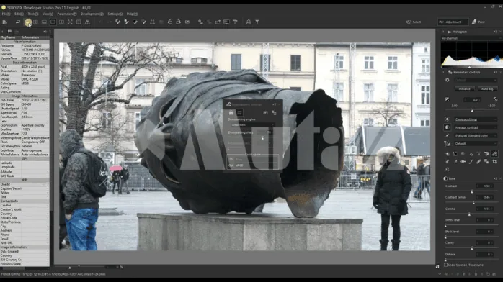This screenshot has width=503, height=282.
Task: Click the rotate left icon in toolbar
Action: [x=169, y=22]
